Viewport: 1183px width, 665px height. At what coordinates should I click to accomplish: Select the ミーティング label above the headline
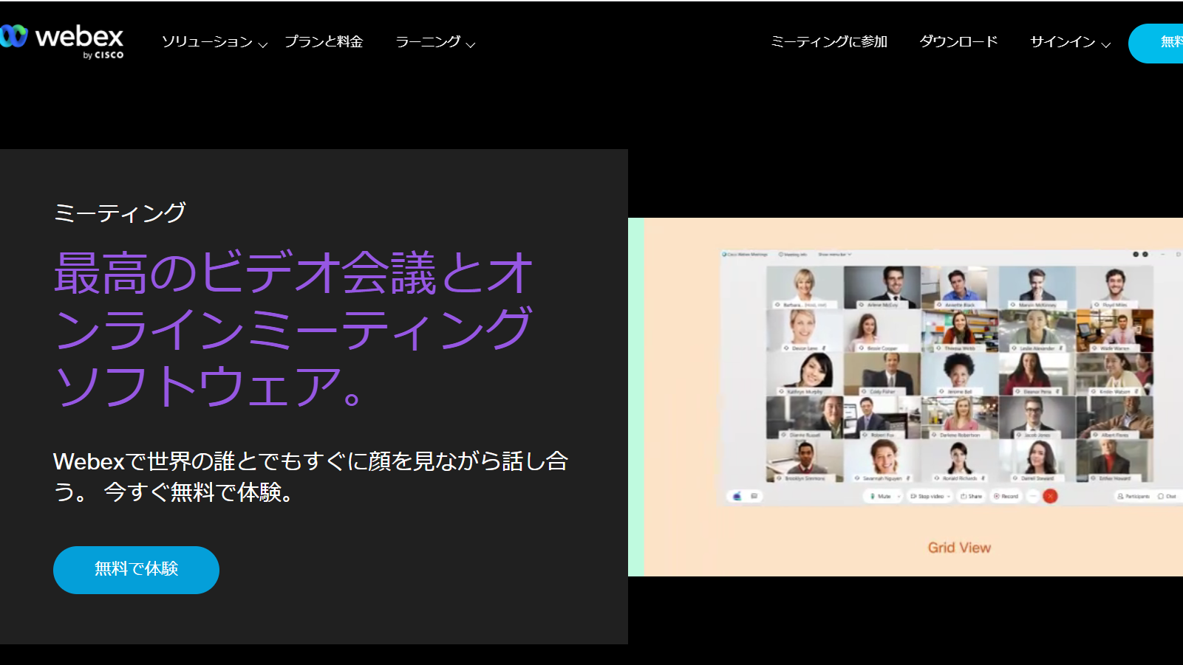(x=120, y=213)
